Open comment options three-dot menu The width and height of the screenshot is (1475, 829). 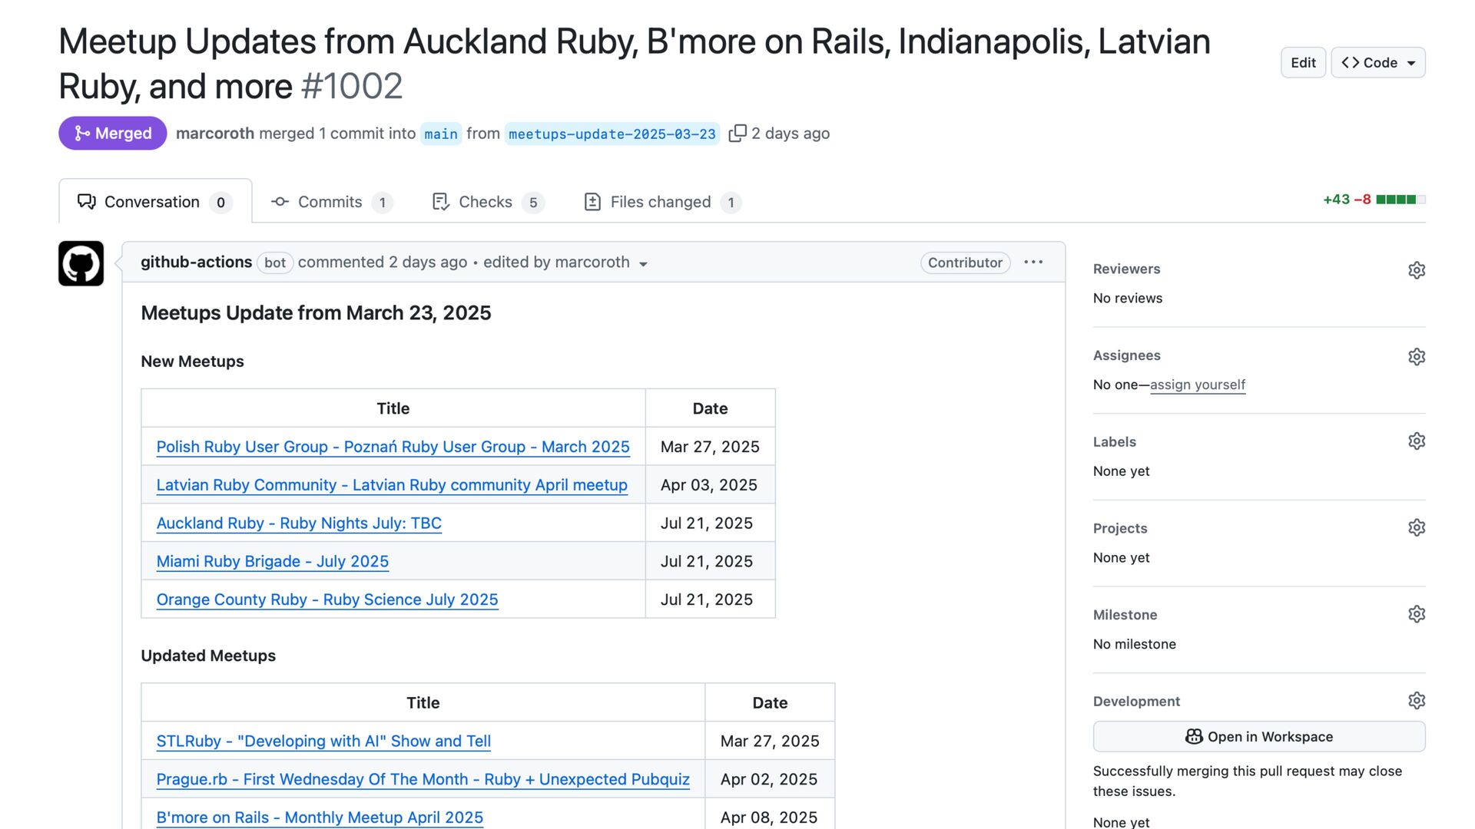1033,263
